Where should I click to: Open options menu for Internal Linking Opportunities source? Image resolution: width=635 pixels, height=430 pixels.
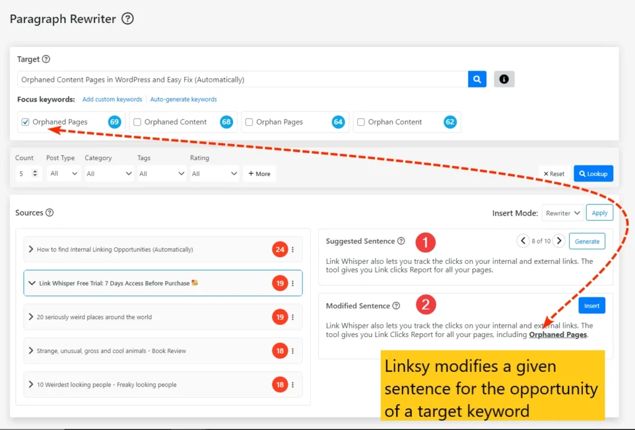[293, 250]
